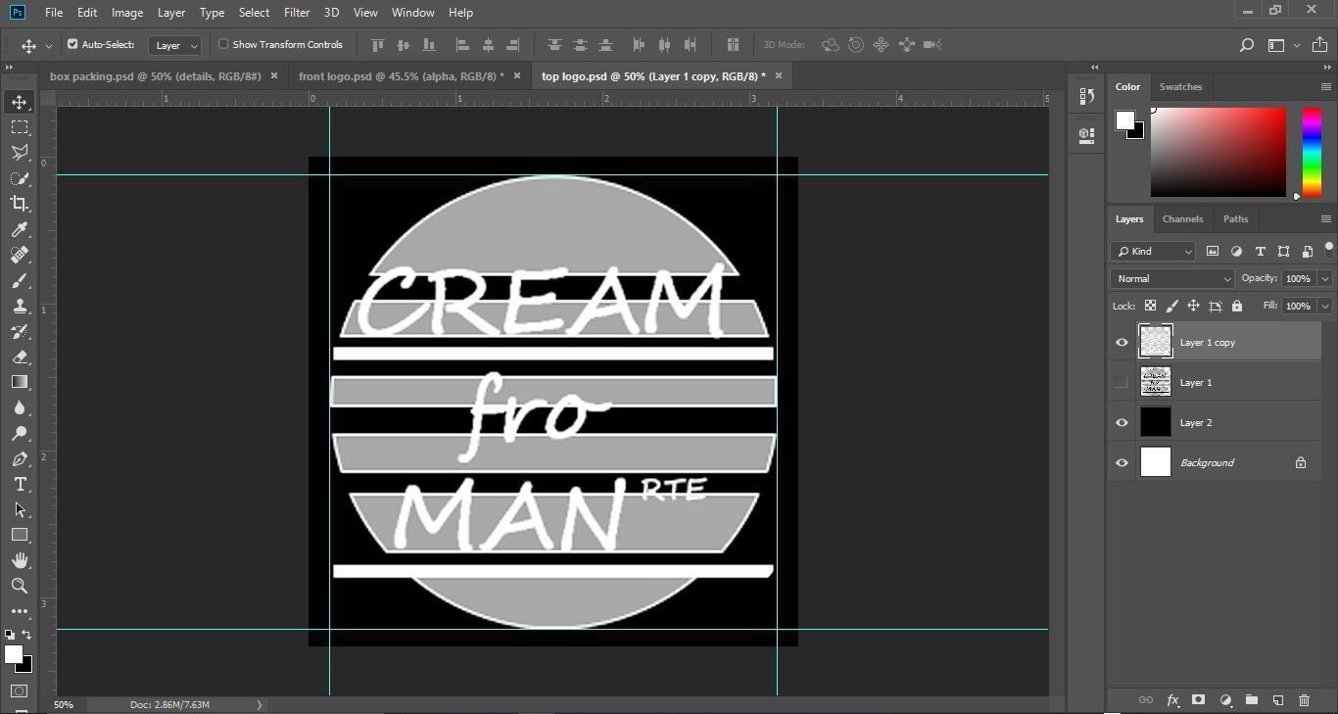Open the search icon in options bar
Screen dimensions: 1338x714
point(1247,45)
